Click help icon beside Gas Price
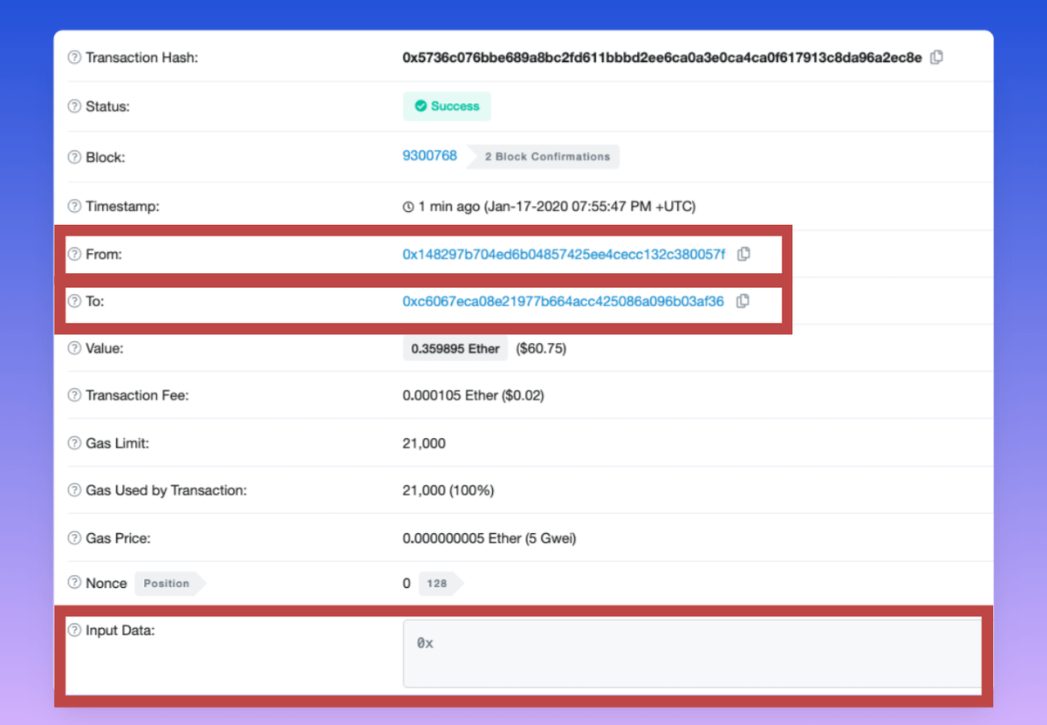 75,538
